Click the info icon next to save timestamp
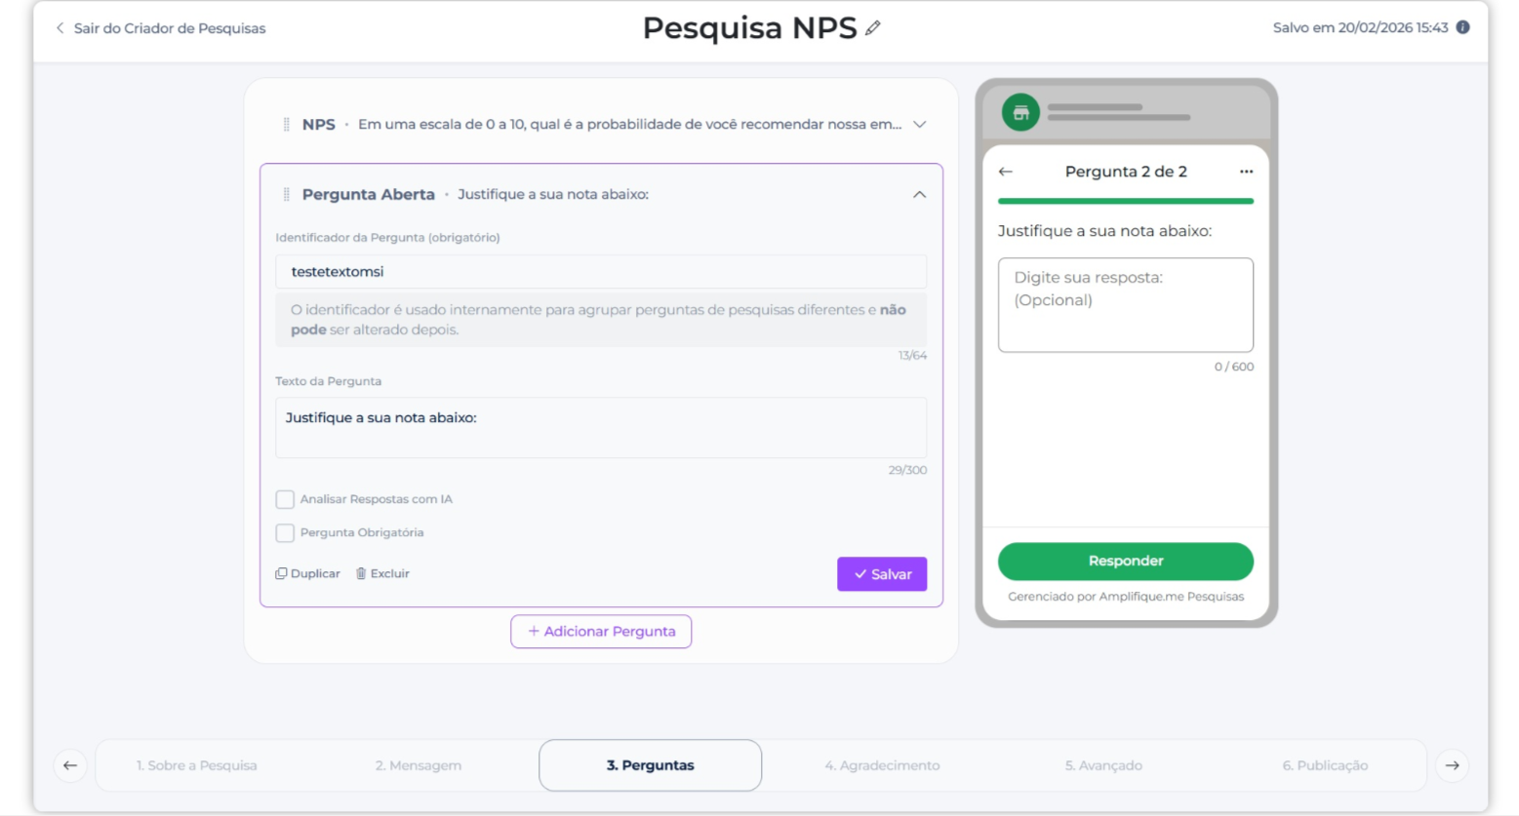This screenshot has height=816, width=1519. coord(1462,27)
